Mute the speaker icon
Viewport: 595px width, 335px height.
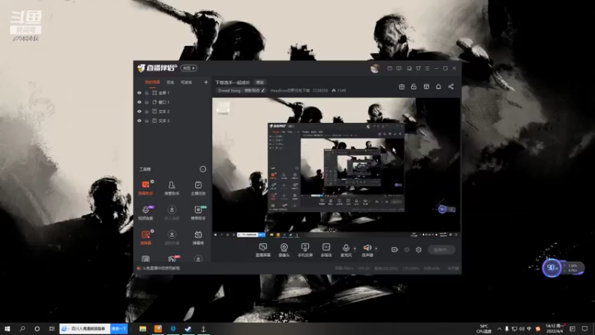(367, 249)
